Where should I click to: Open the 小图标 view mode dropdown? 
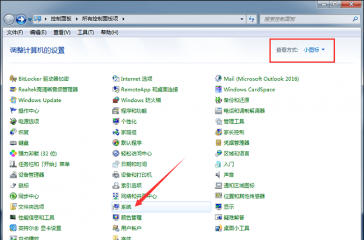point(314,50)
